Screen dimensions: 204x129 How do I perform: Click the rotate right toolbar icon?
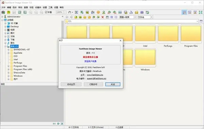115,12
